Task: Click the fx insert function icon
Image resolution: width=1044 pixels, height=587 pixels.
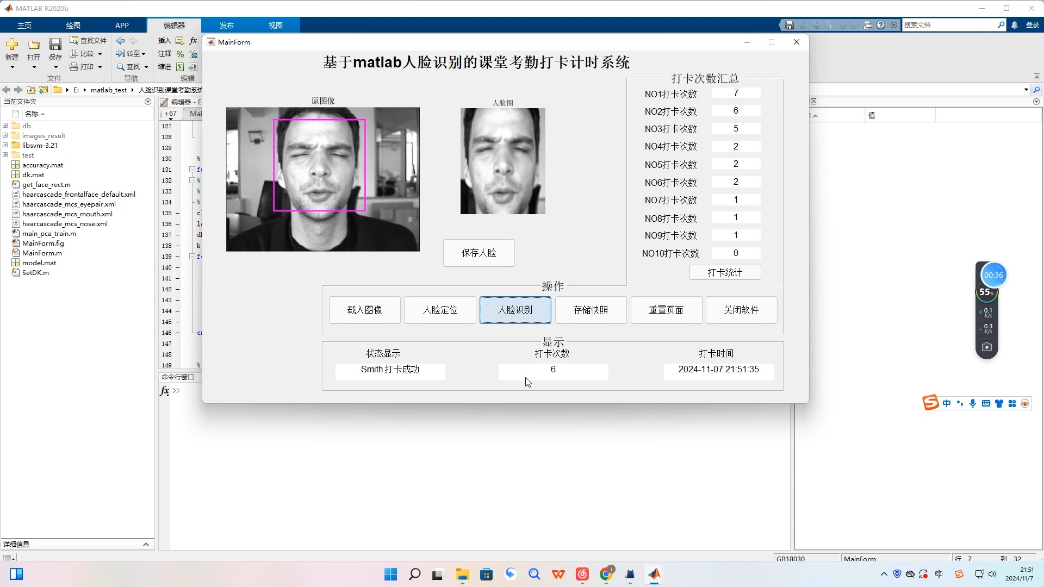Action: tap(193, 41)
